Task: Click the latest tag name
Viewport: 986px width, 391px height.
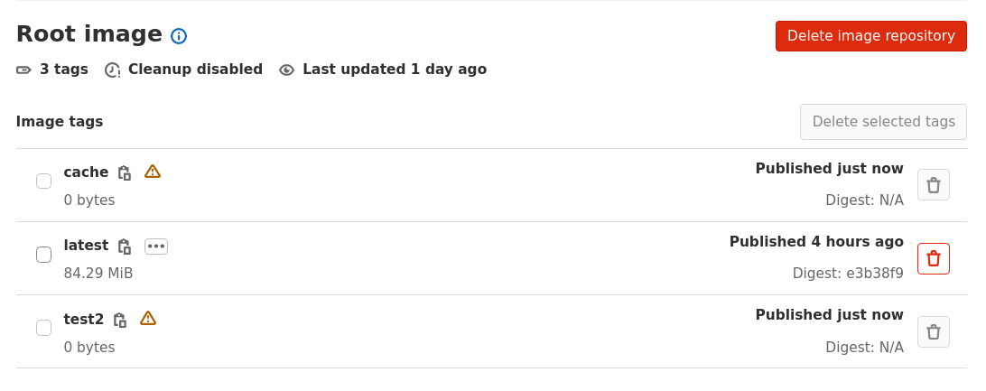Action: click(x=86, y=246)
